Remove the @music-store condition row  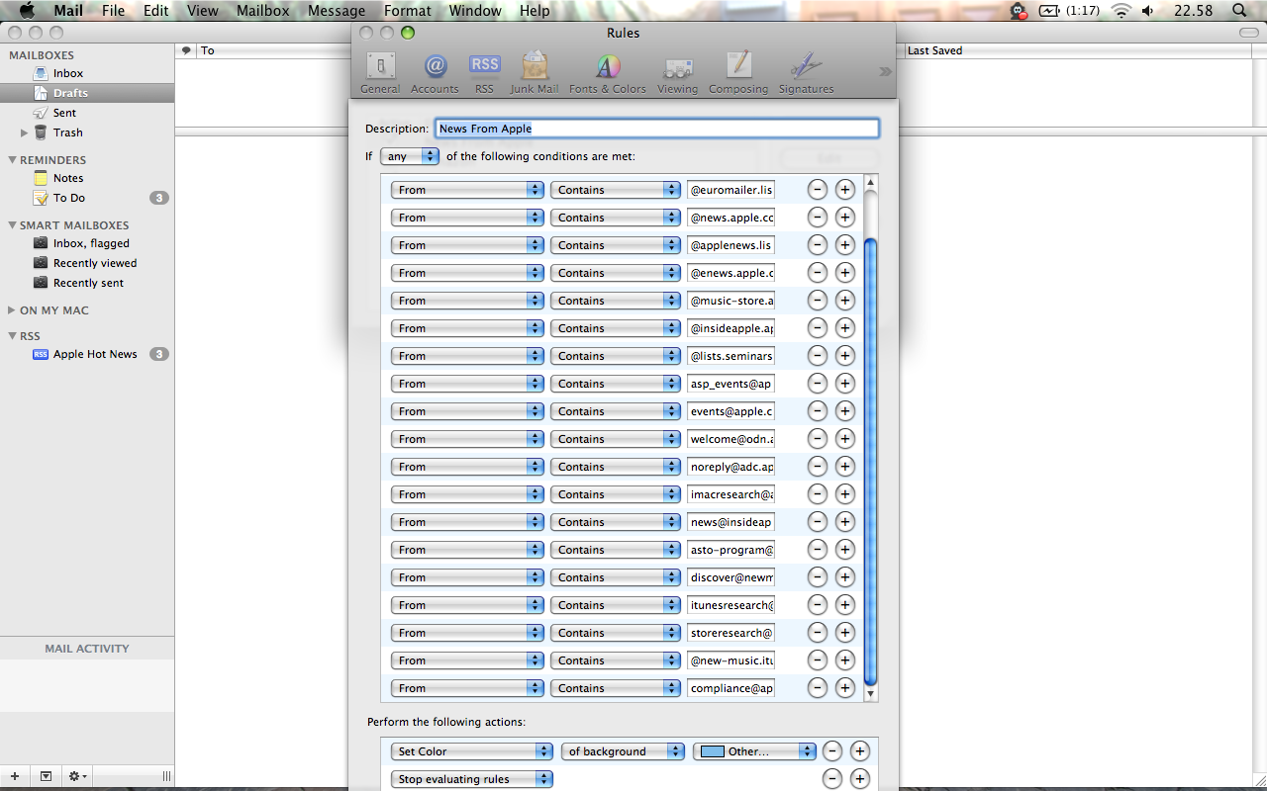[x=818, y=301]
